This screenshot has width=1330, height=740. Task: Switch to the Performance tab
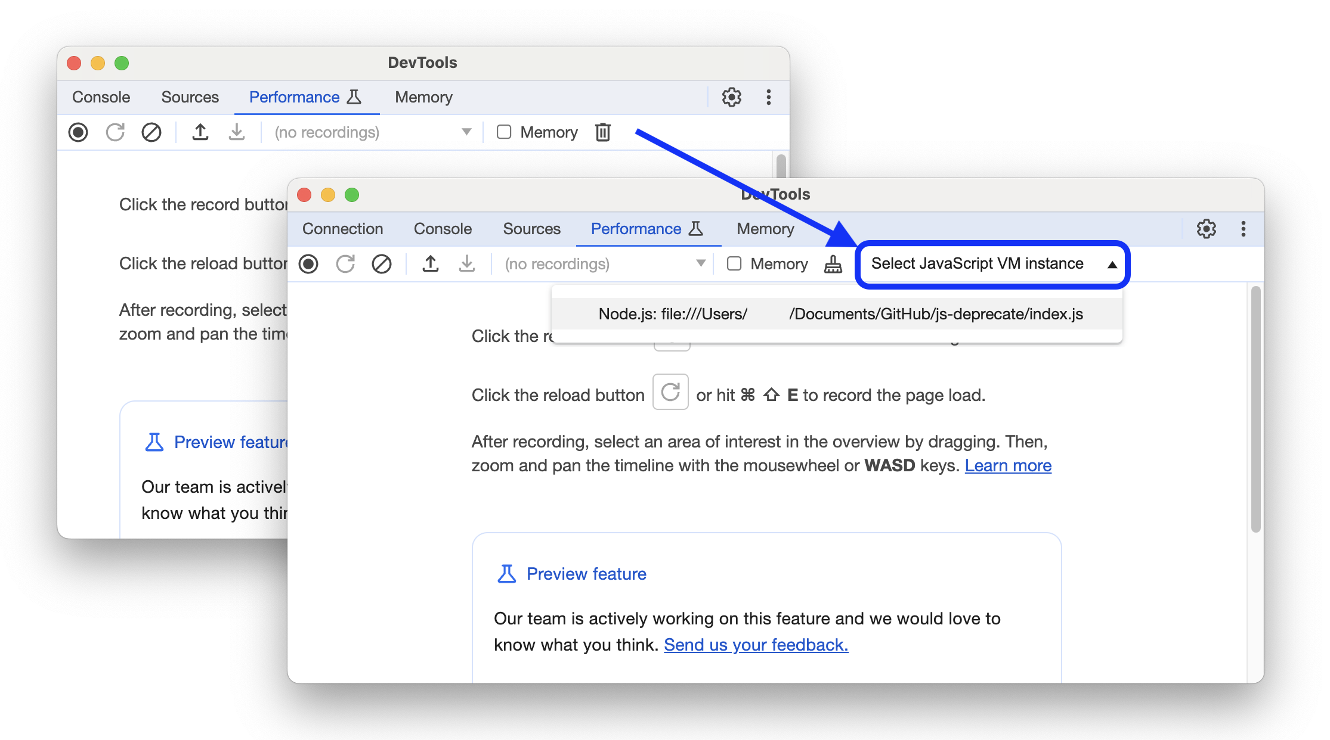click(636, 229)
